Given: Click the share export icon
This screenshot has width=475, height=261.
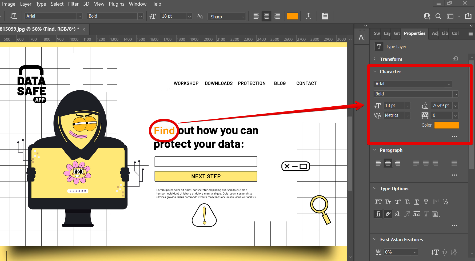Looking at the screenshot, I should point(468,16).
